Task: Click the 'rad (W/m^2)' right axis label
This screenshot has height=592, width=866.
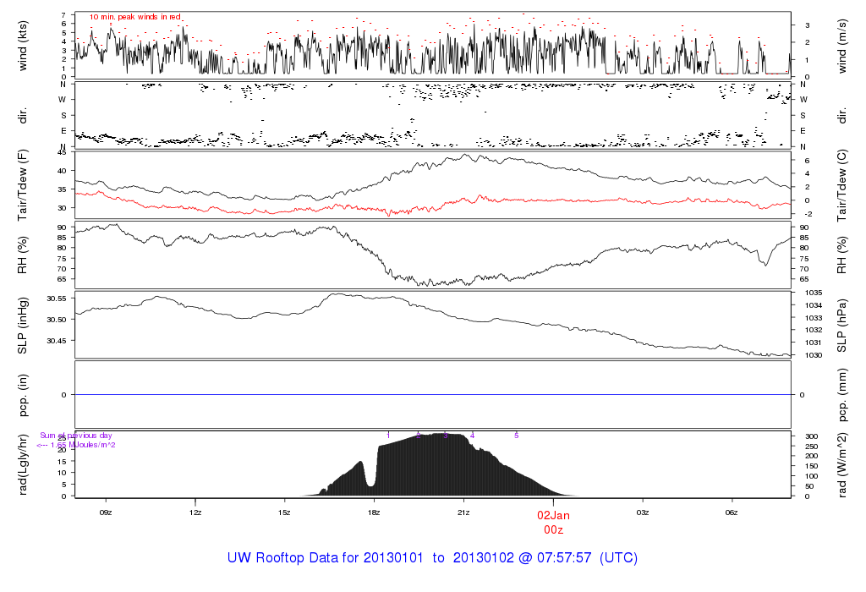Action: 842,464
